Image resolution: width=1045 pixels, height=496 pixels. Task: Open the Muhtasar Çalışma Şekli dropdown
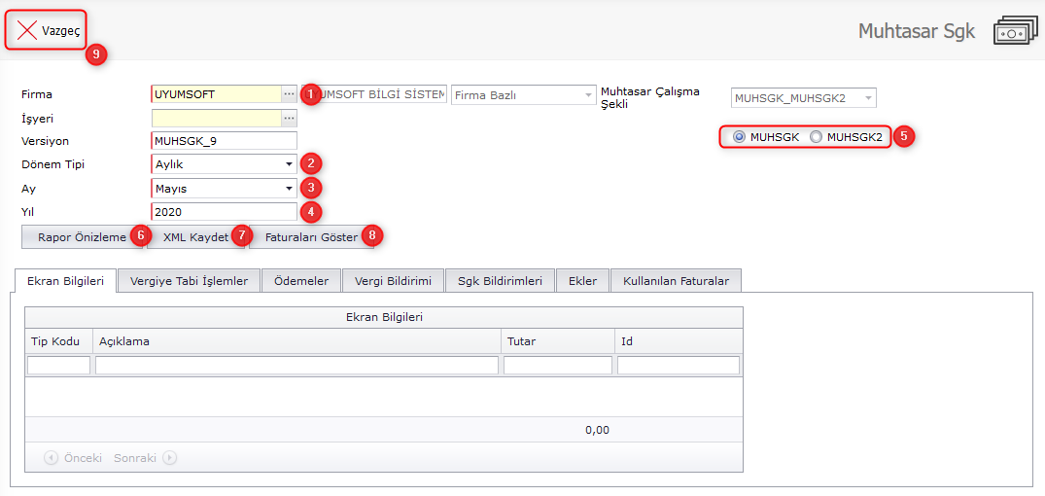pos(868,98)
